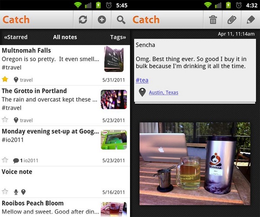Tap microphone icon on Voice note
This screenshot has width=260, height=217.
(x=16, y=192)
